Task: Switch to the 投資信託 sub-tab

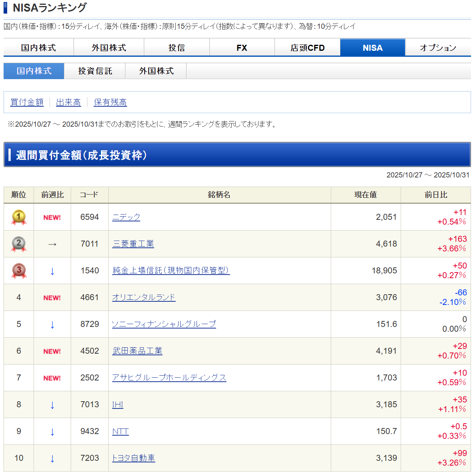Action: tap(95, 71)
